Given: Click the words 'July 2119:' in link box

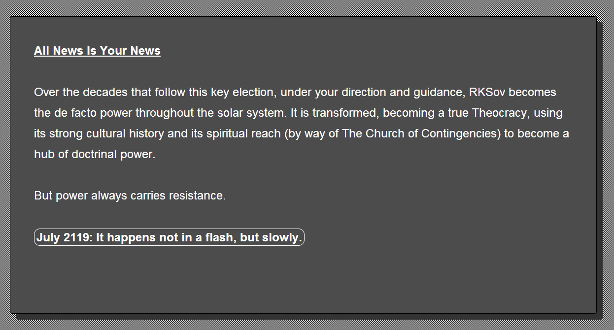Looking at the screenshot, I should pos(65,237).
